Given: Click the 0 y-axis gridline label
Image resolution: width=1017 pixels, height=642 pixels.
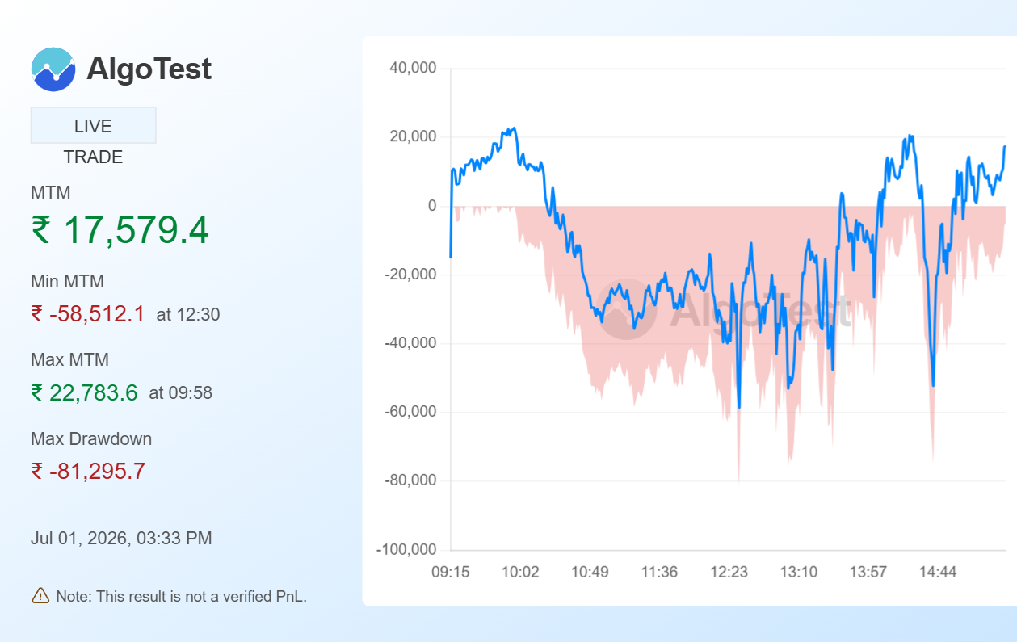Looking at the screenshot, I should point(432,206).
